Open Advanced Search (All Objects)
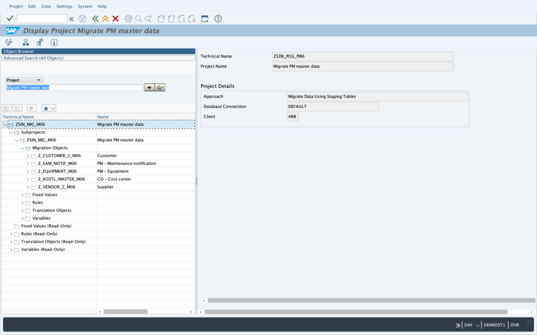The image size is (537, 335). pos(98,58)
